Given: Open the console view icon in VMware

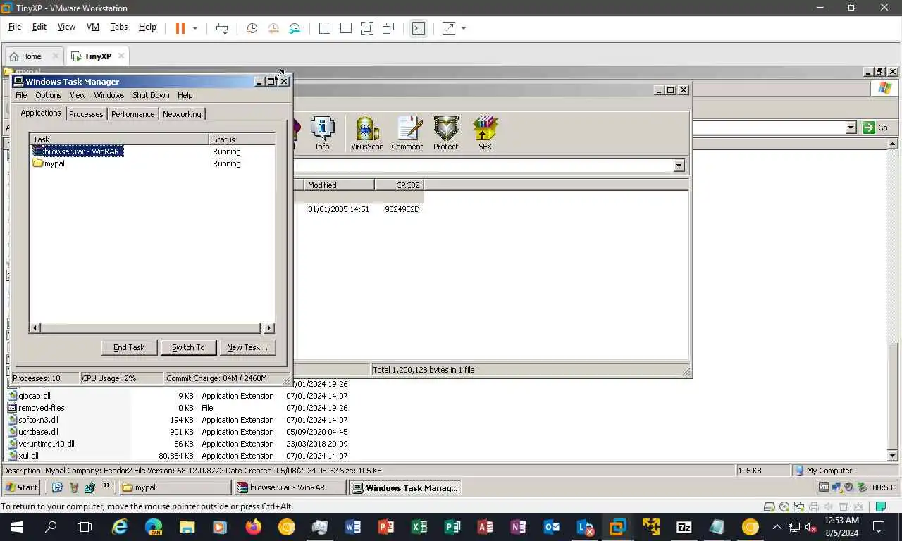Looking at the screenshot, I should coord(419,28).
